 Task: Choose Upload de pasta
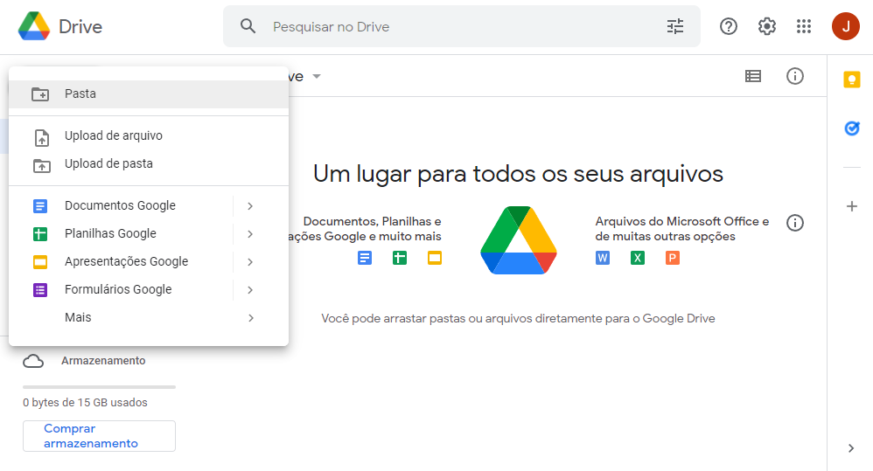pyautogui.click(x=149, y=164)
